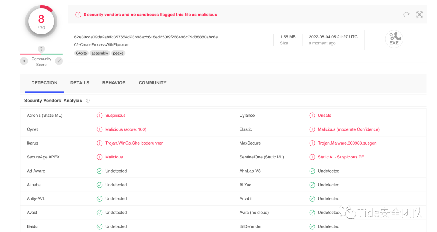Click the 8/70 detection score gauge
This screenshot has width=437, height=232.
click(x=41, y=21)
